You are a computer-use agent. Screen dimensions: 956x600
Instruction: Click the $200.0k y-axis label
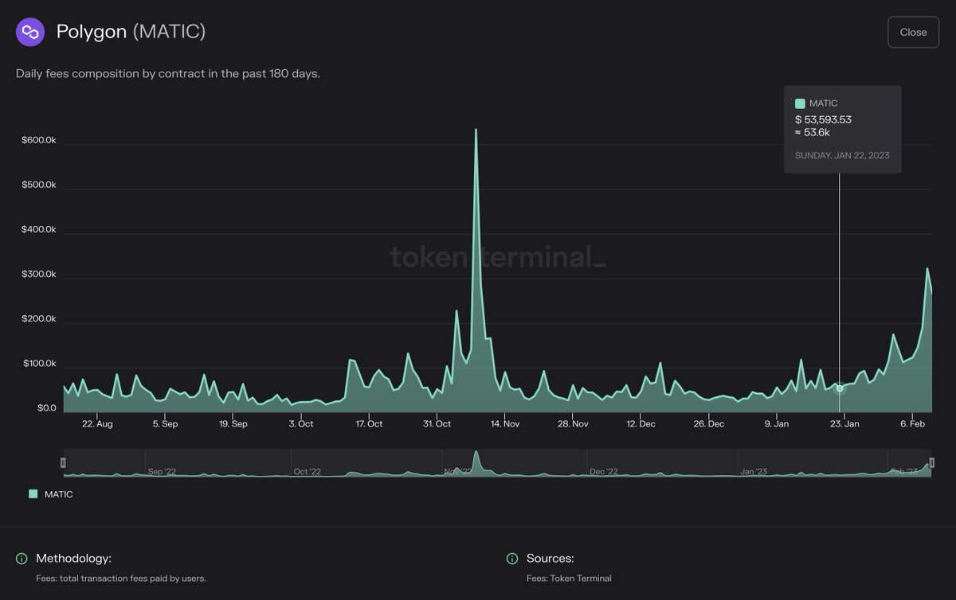(x=38, y=319)
